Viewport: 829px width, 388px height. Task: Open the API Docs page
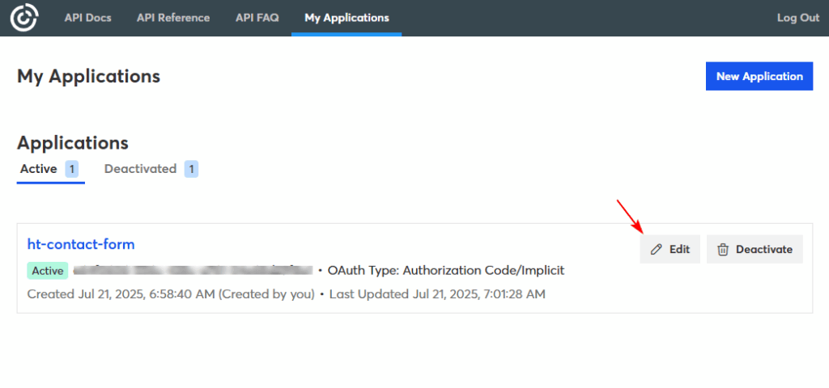(87, 18)
